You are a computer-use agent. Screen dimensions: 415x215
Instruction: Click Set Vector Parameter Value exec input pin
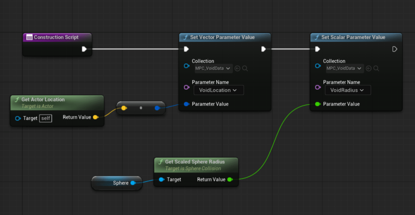click(x=186, y=49)
